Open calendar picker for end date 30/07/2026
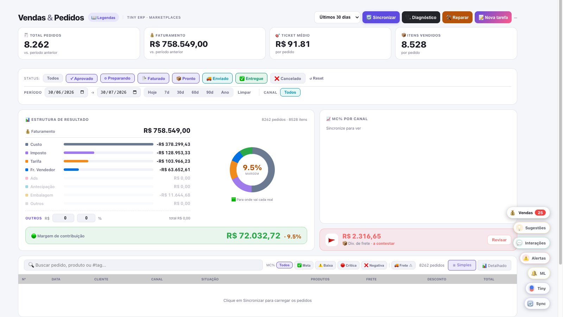Viewport: 563px width, 317px height. [x=135, y=92]
